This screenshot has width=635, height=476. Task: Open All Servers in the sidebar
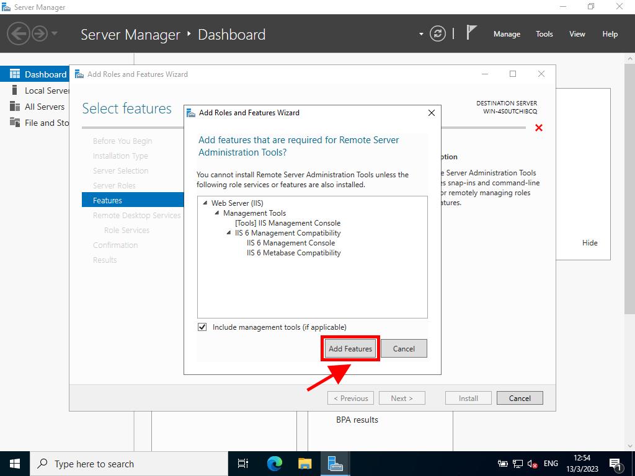35,107
